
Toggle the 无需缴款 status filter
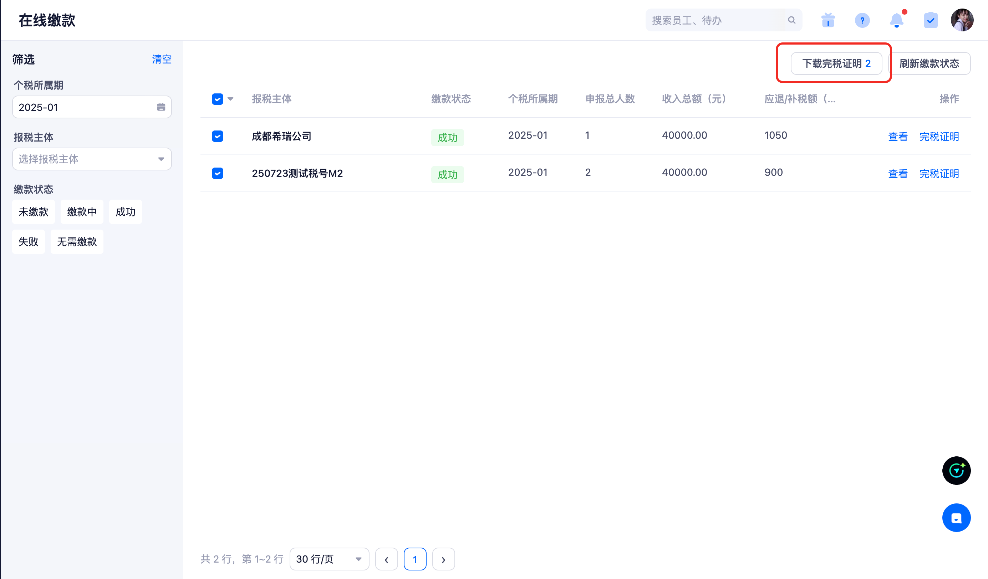[77, 241]
